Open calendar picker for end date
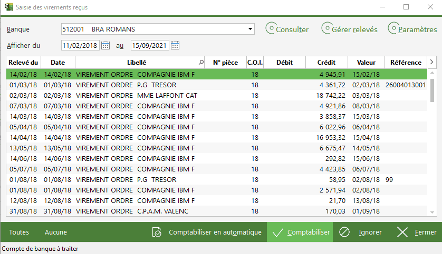 click(175, 46)
